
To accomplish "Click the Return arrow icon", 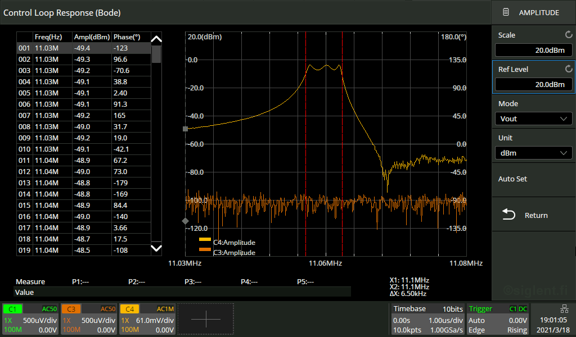I will (x=508, y=215).
